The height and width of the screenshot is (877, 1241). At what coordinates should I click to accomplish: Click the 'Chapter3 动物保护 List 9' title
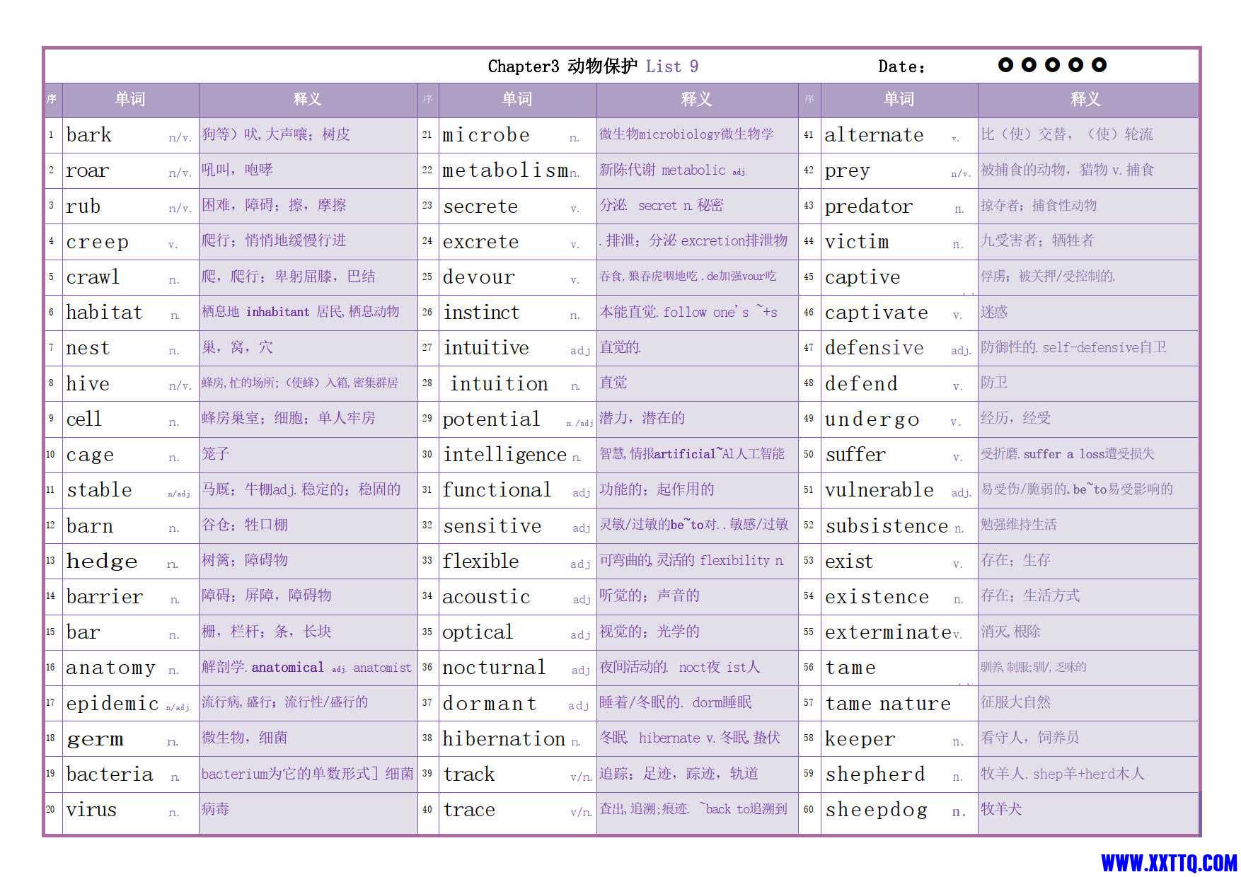click(x=593, y=66)
